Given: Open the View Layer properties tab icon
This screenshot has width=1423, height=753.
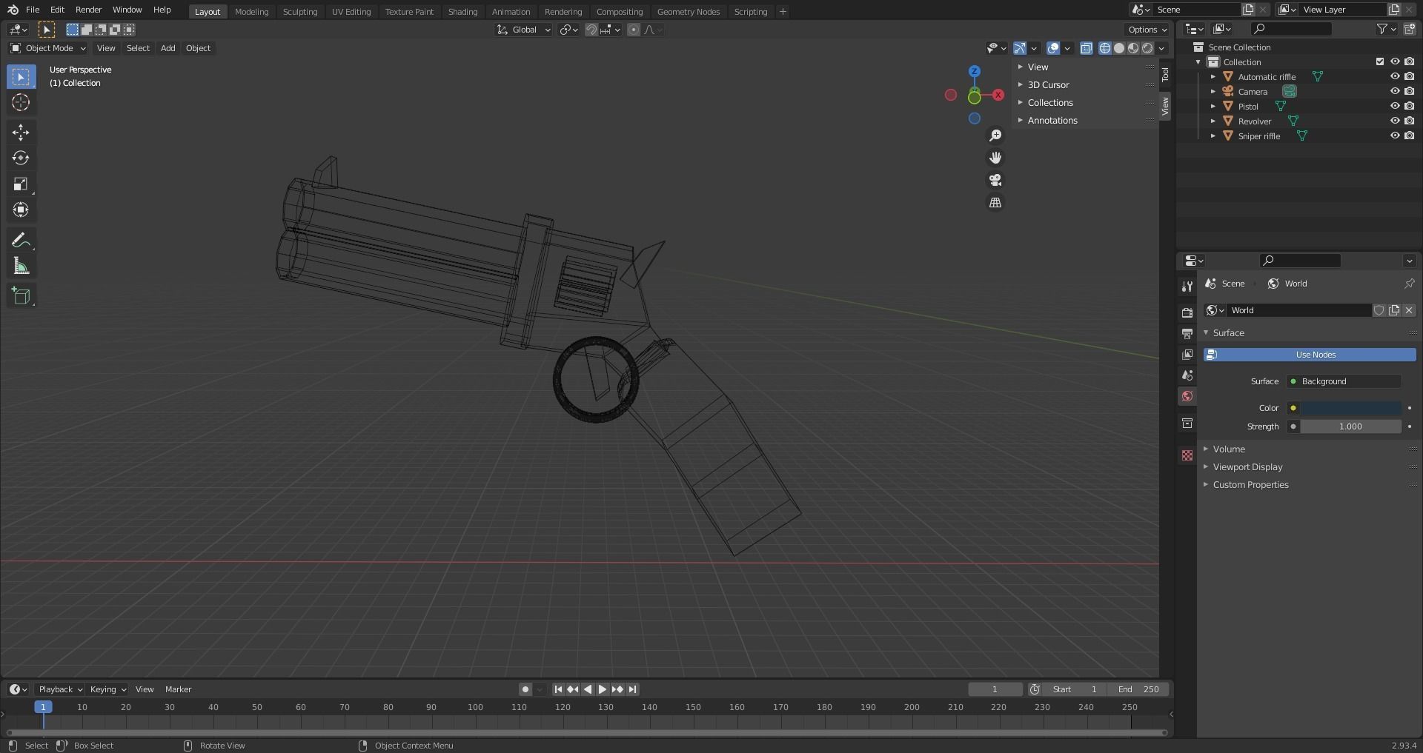Looking at the screenshot, I should [1187, 355].
